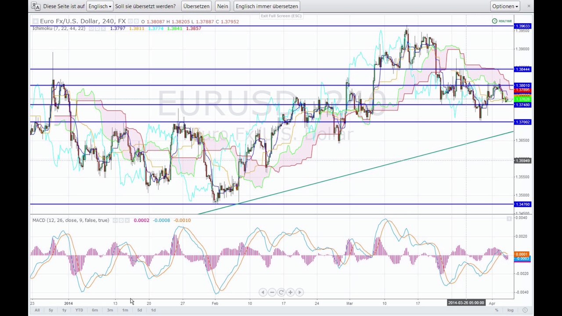Click the MACD pane corner button
This screenshot has height=316, width=562.
click(x=509, y=219)
